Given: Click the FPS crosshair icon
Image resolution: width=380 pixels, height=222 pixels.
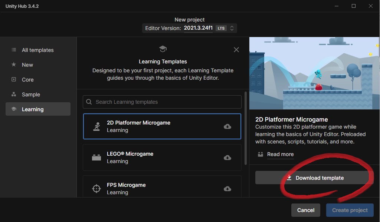Looking at the screenshot, I should pos(96,189).
